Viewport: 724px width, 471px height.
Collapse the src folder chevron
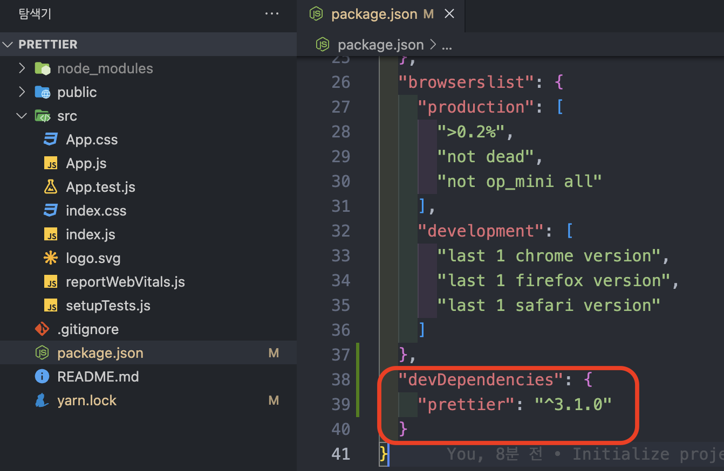pyautogui.click(x=22, y=116)
